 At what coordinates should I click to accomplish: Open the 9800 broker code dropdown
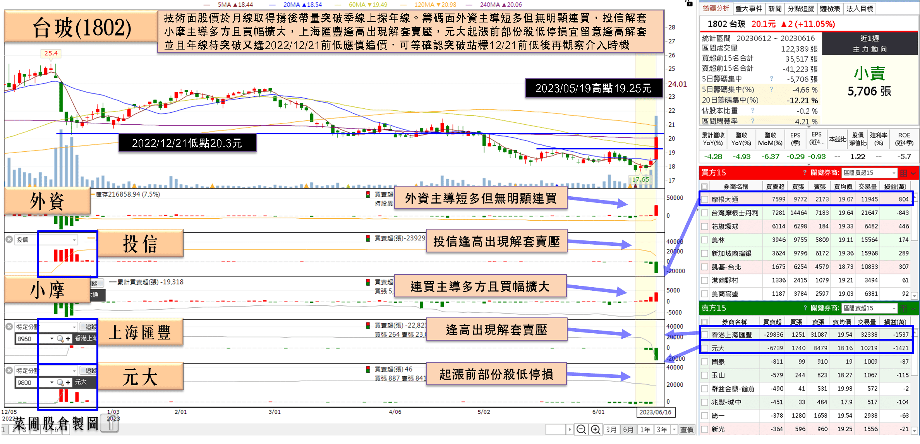(x=51, y=382)
